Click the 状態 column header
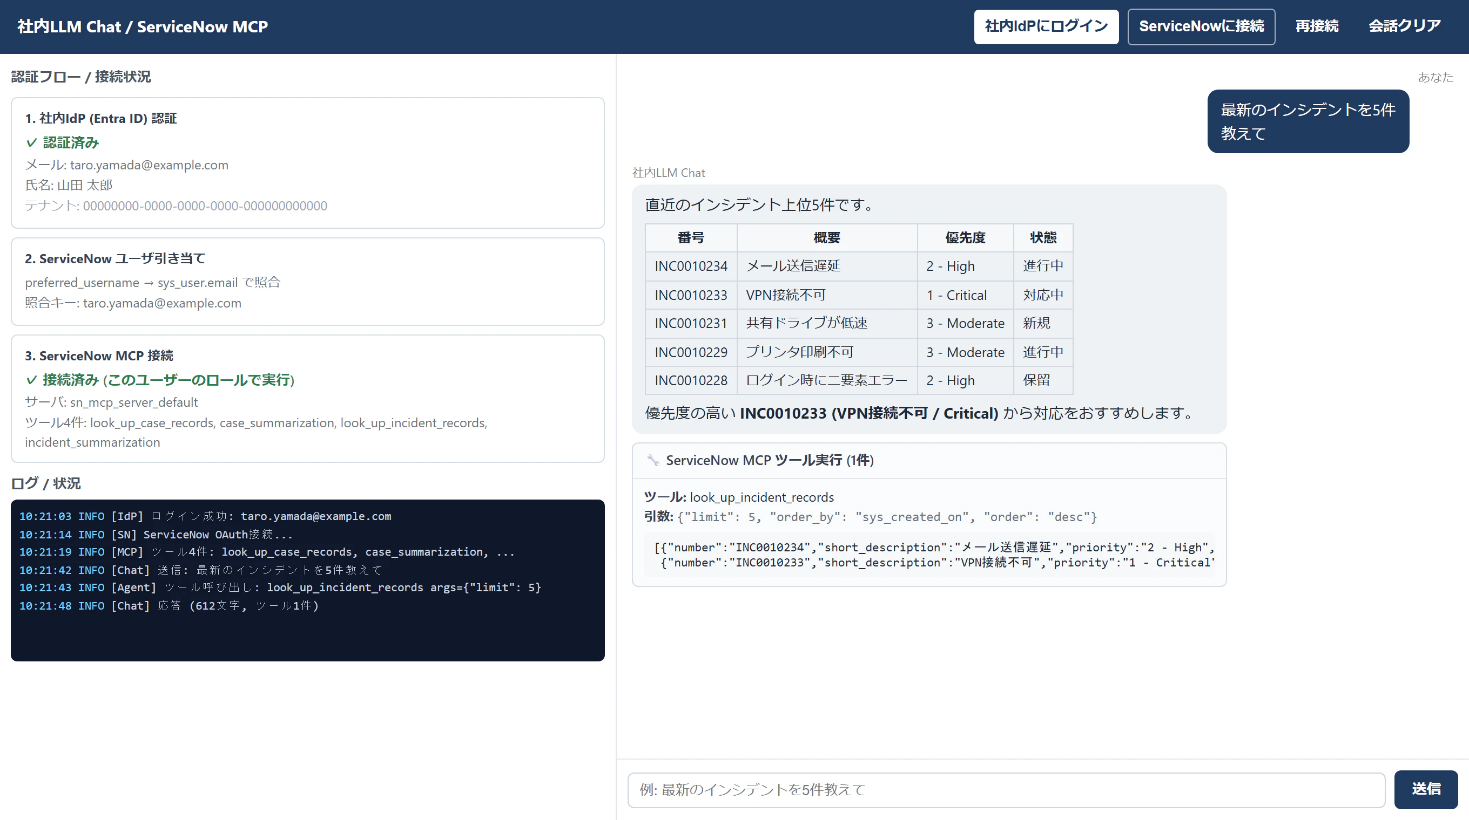1469x820 pixels. pos(1043,238)
